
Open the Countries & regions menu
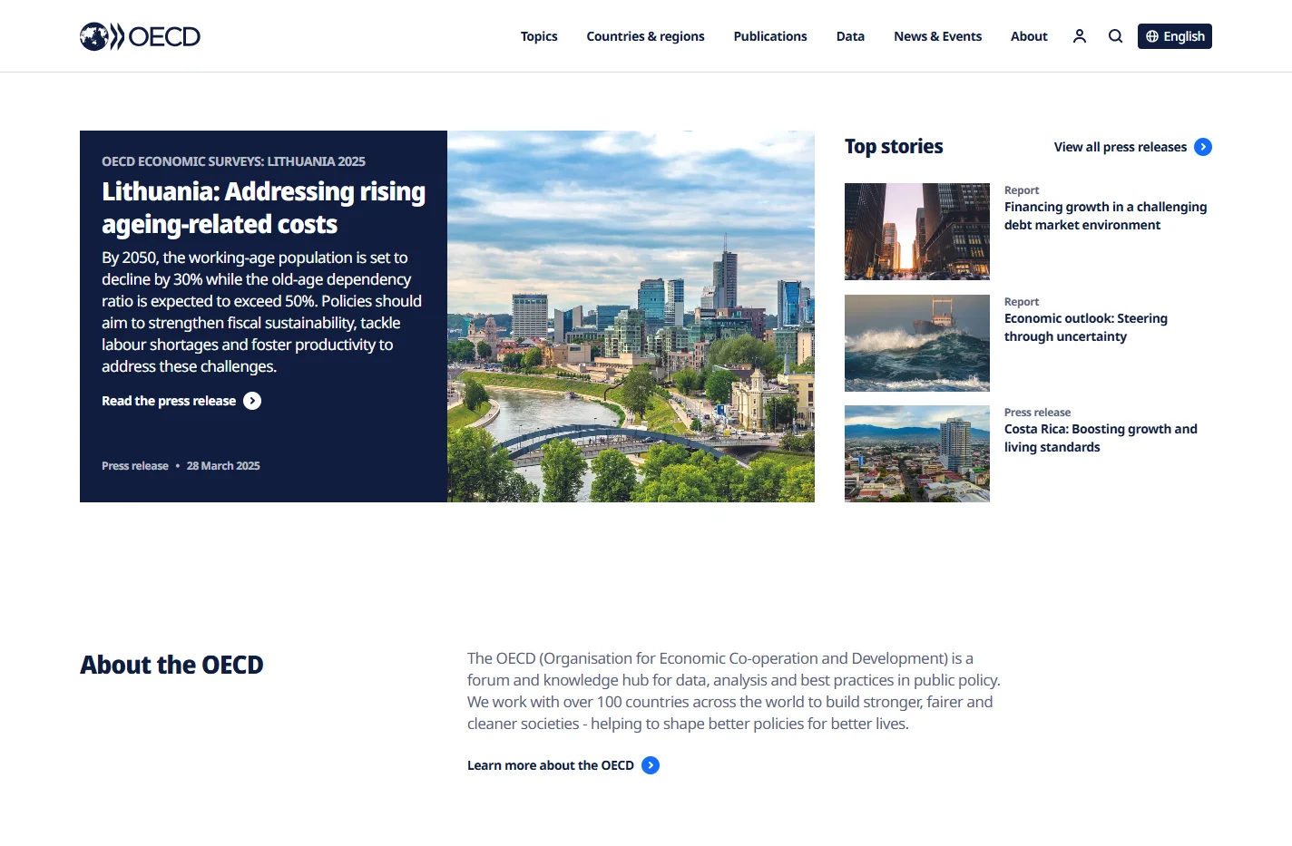pos(645,36)
